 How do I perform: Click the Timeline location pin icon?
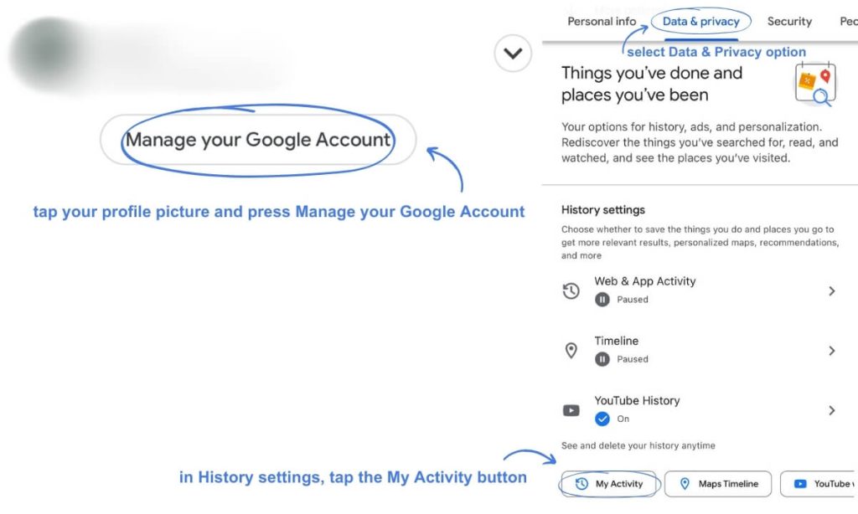[571, 351]
